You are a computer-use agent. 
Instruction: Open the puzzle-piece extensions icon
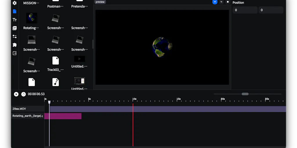click(x=15, y=45)
